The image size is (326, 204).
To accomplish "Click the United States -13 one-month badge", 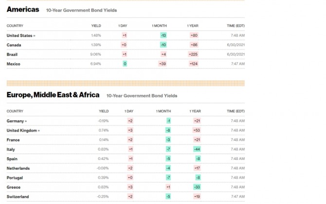I will tap(163, 35).
